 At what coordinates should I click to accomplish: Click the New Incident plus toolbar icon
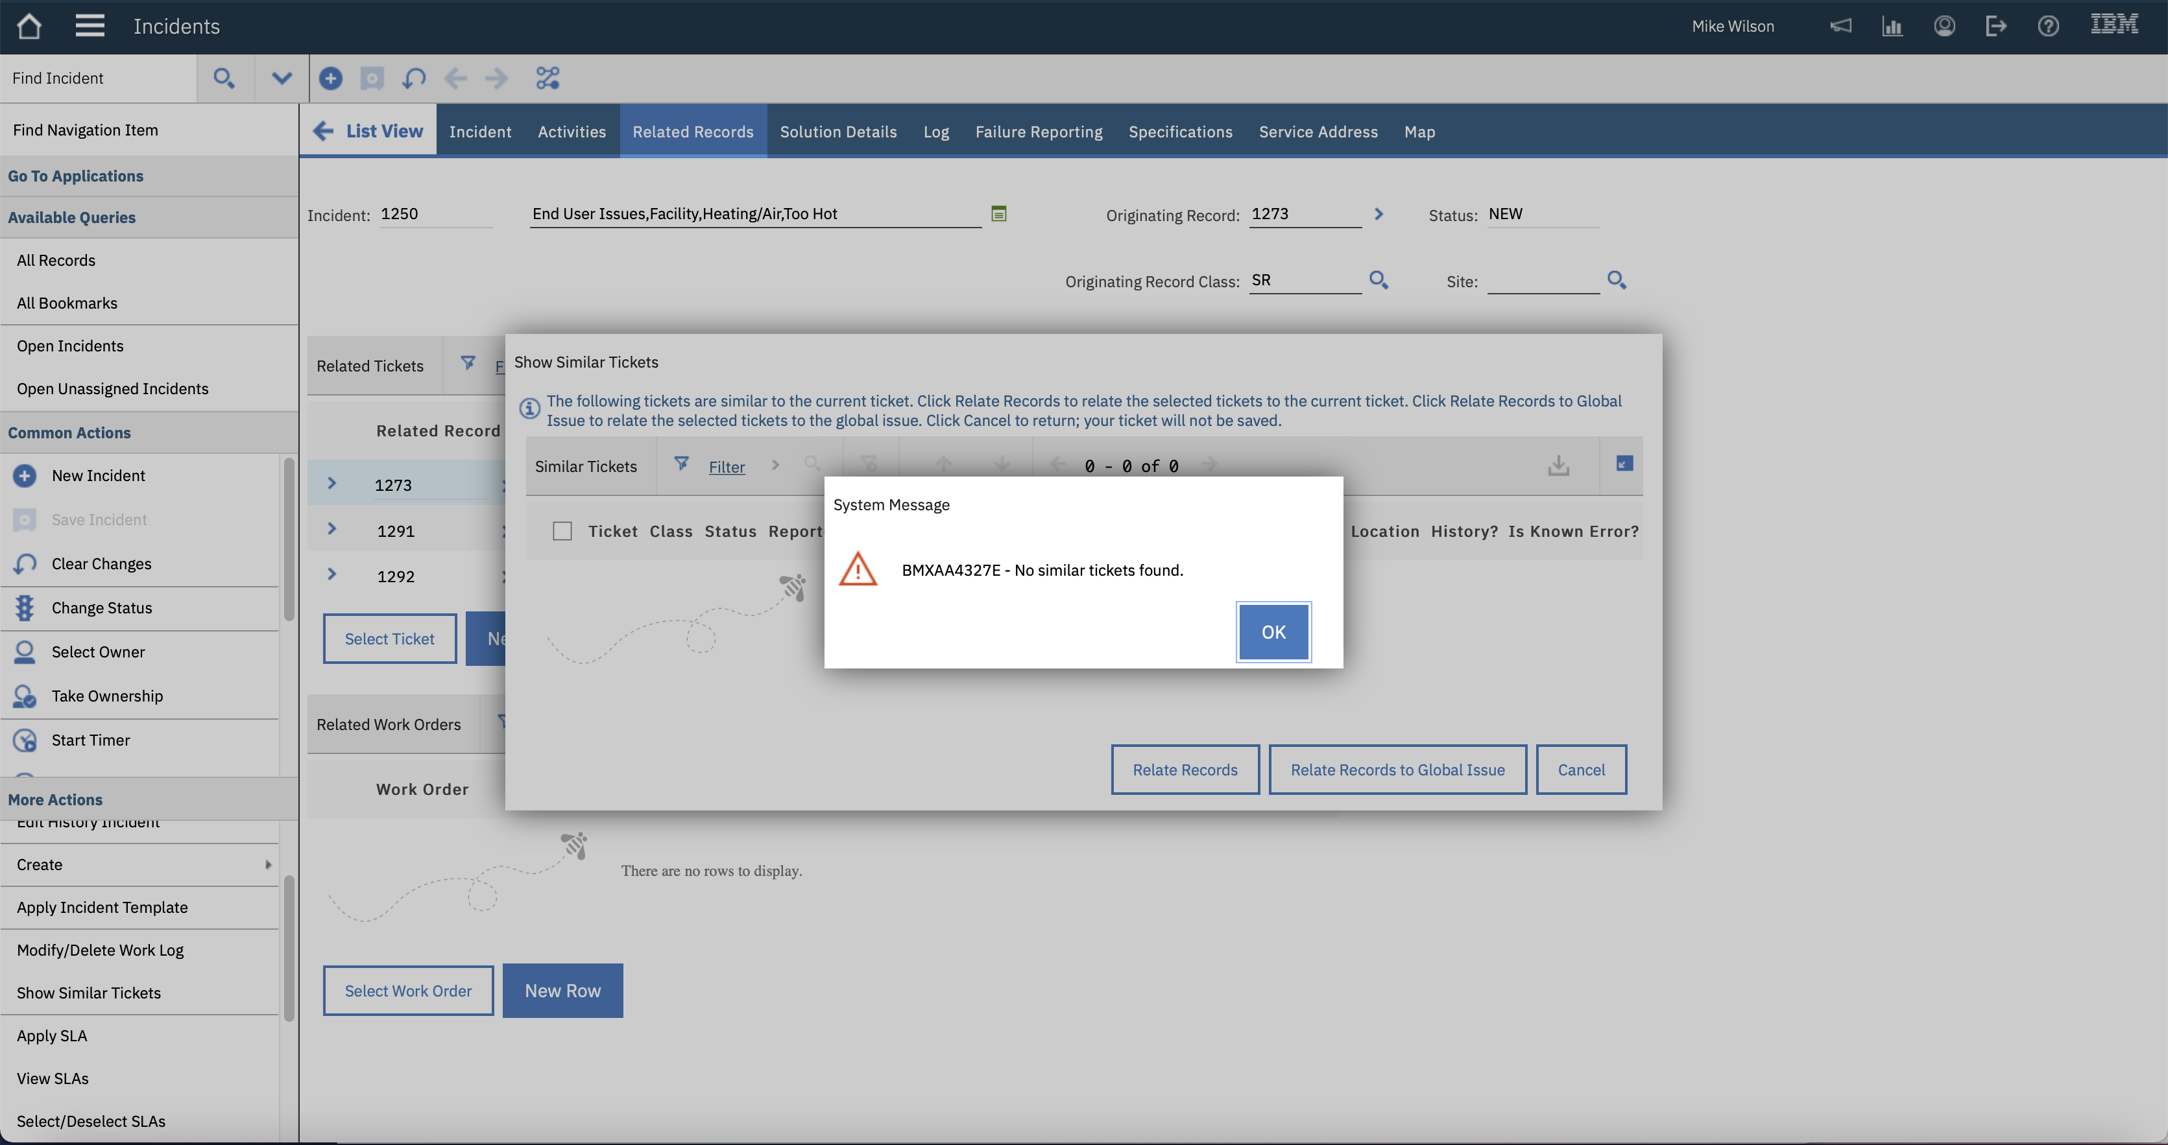click(x=330, y=78)
